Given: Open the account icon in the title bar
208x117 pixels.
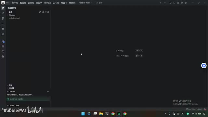Looking at the screenshot, I should (x=186, y=3).
